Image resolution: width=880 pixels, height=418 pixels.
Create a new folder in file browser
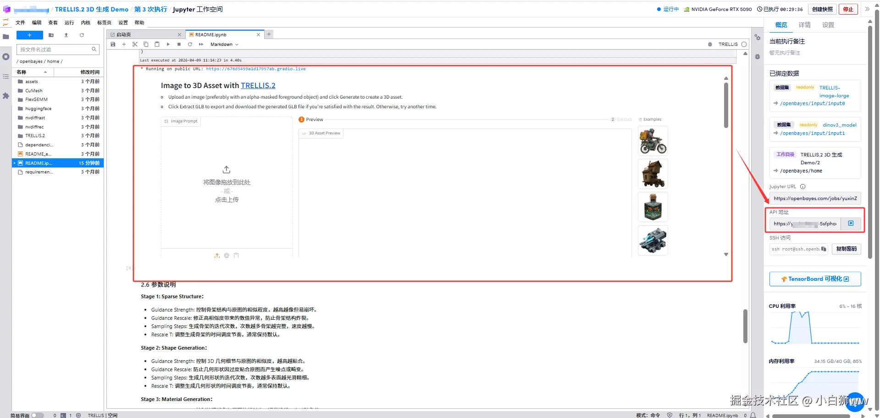[51, 35]
